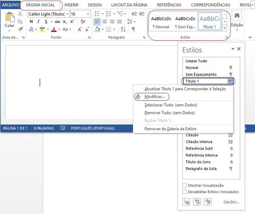
Task: Enable the Mostrar Visualização checkbox
Action: click(184, 185)
